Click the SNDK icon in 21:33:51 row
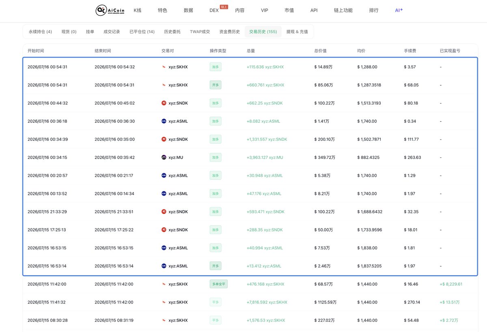The image size is (487, 332). coord(164,211)
